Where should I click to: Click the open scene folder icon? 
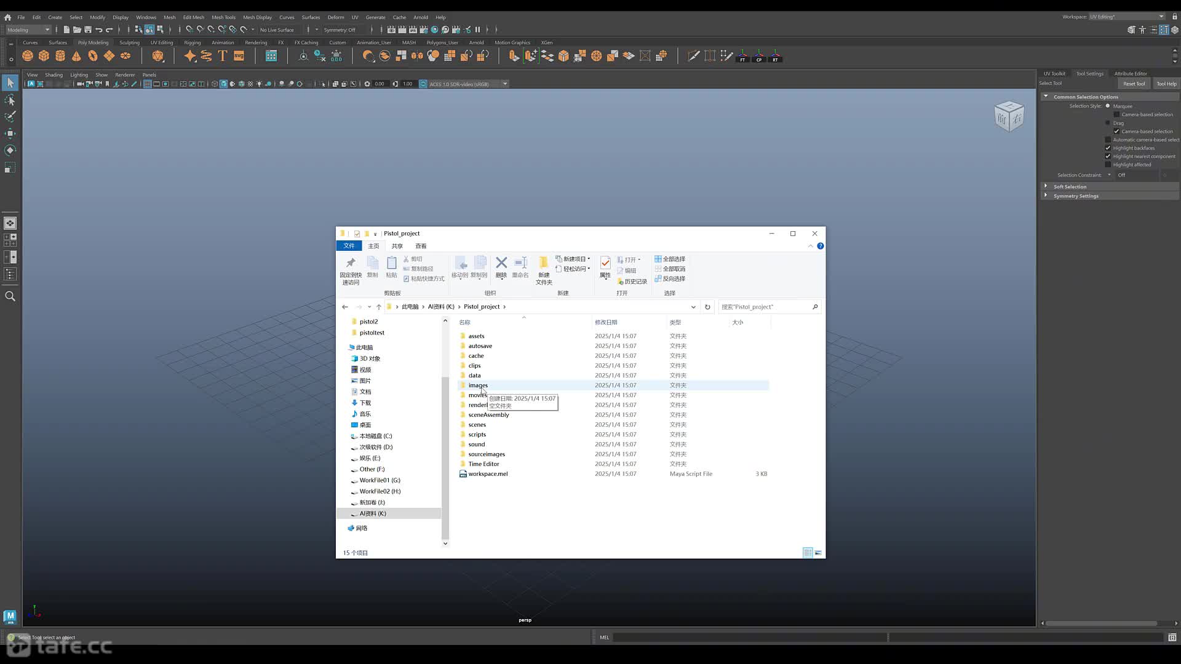click(77, 30)
